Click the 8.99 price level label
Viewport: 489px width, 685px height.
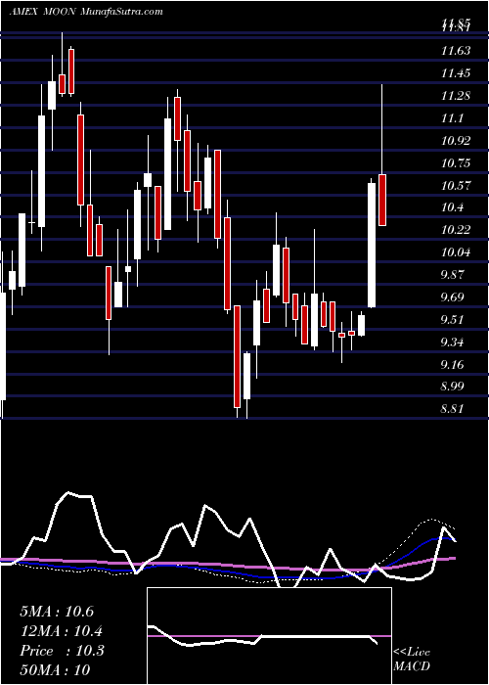click(454, 387)
